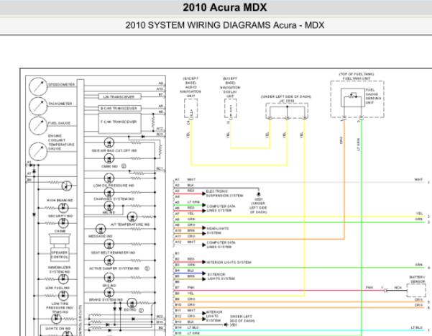Click the SPEAKER CONTROL box
Image resolution: width=432 pixels, height=336 pixels.
[60, 255]
